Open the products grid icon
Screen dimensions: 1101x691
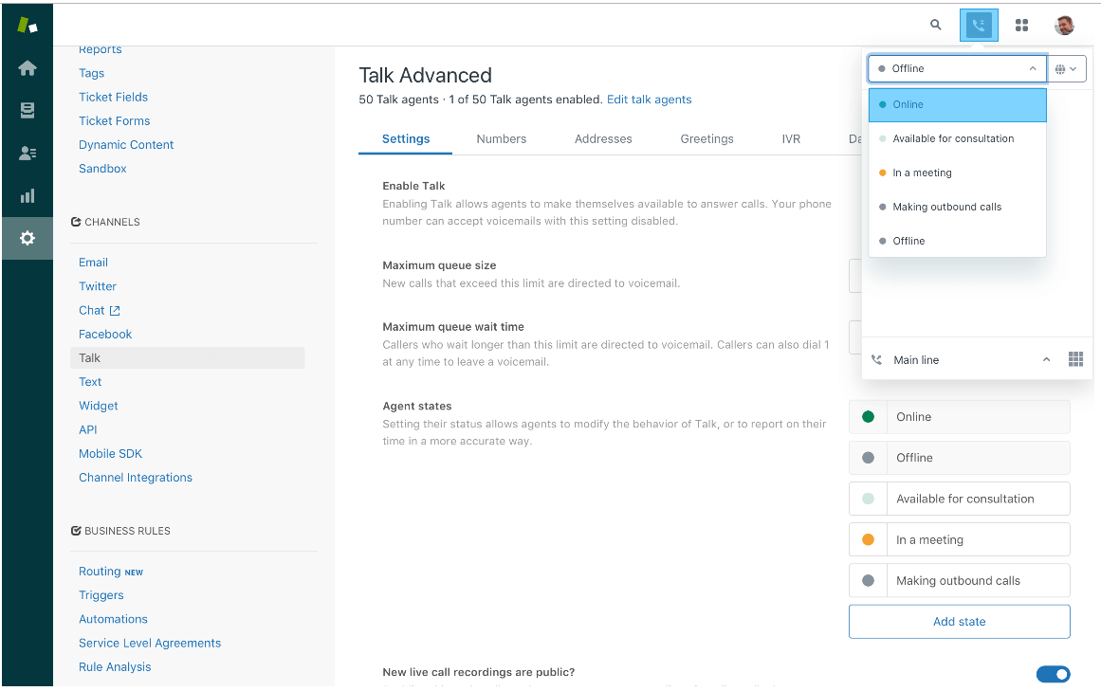pos(1021,26)
